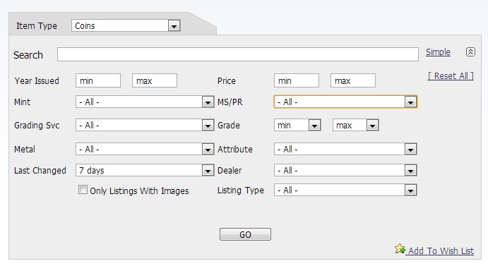Expand the Listing Type dropdown

point(345,190)
